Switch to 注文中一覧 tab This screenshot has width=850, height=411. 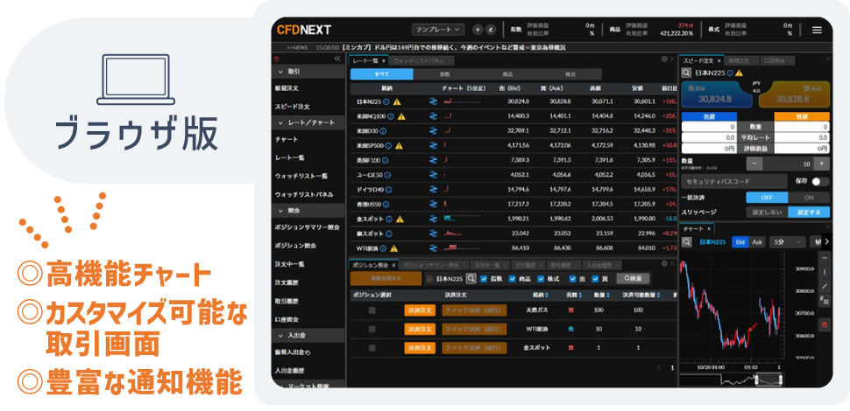pos(490,266)
